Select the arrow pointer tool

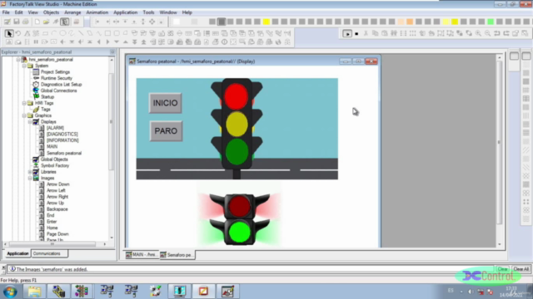point(9,33)
